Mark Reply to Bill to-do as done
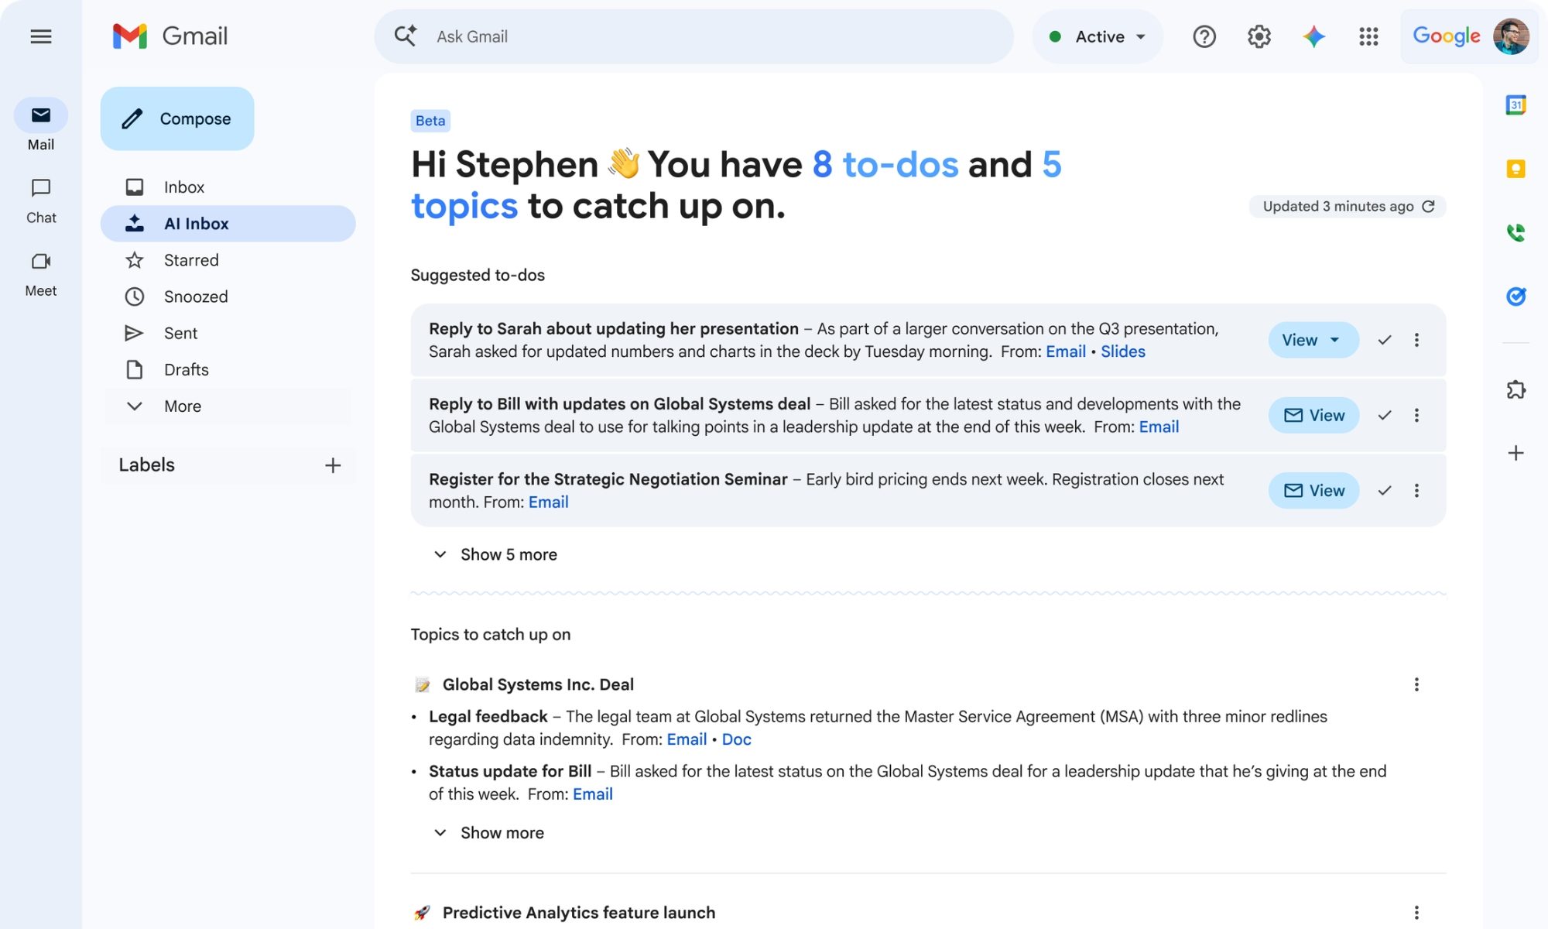1548x929 pixels. tap(1385, 416)
